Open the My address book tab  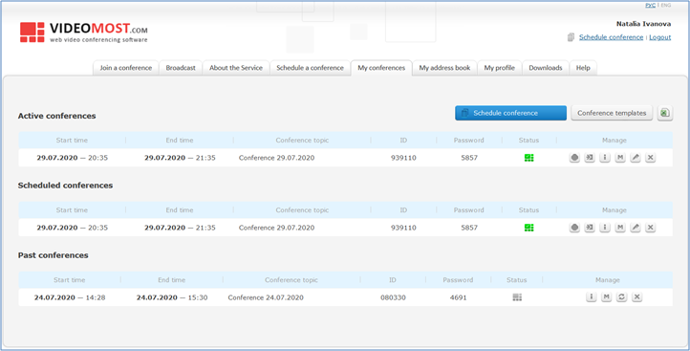click(444, 68)
